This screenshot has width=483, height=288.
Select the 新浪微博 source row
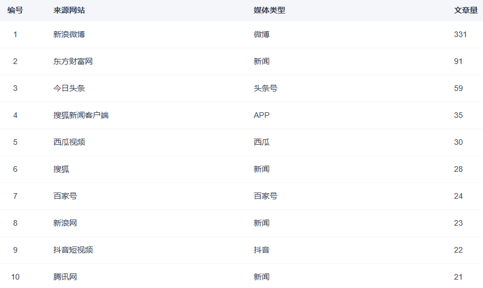click(x=69, y=34)
